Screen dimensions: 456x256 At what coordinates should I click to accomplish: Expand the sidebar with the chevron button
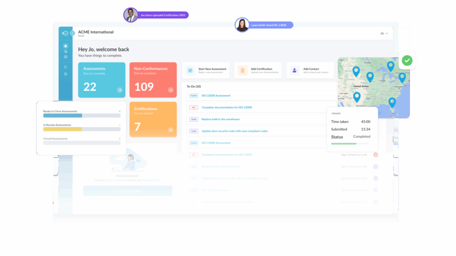[73, 33]
